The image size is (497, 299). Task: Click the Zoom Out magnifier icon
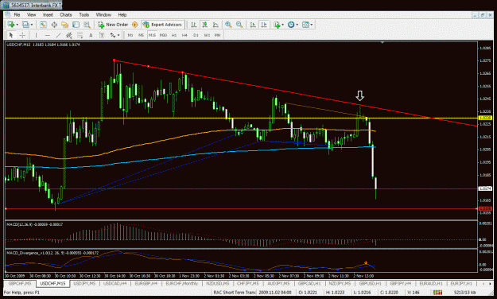pos(239,25)
